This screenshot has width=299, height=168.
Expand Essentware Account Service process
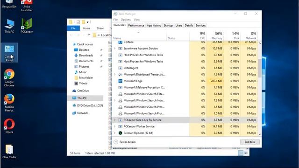pyautogui.click(x=115, y=49)
